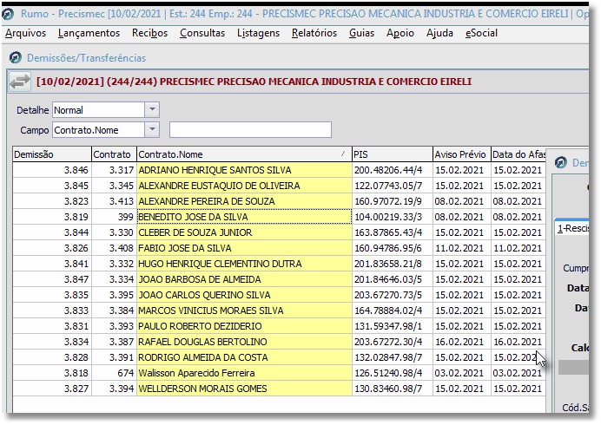Click Contrato number 399

point(126,217)
